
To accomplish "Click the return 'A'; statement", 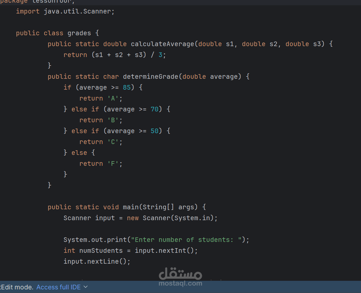I will (x=101, y=98).
